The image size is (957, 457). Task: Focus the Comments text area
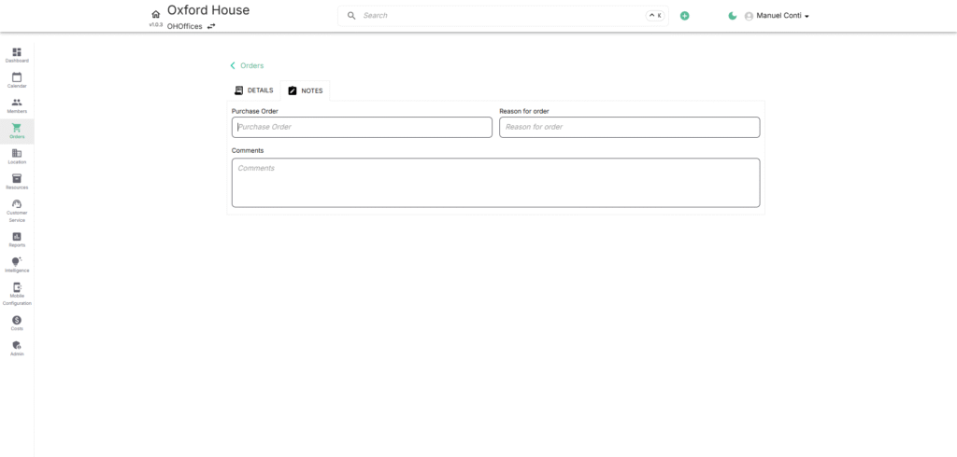click(x=495, y=182)
